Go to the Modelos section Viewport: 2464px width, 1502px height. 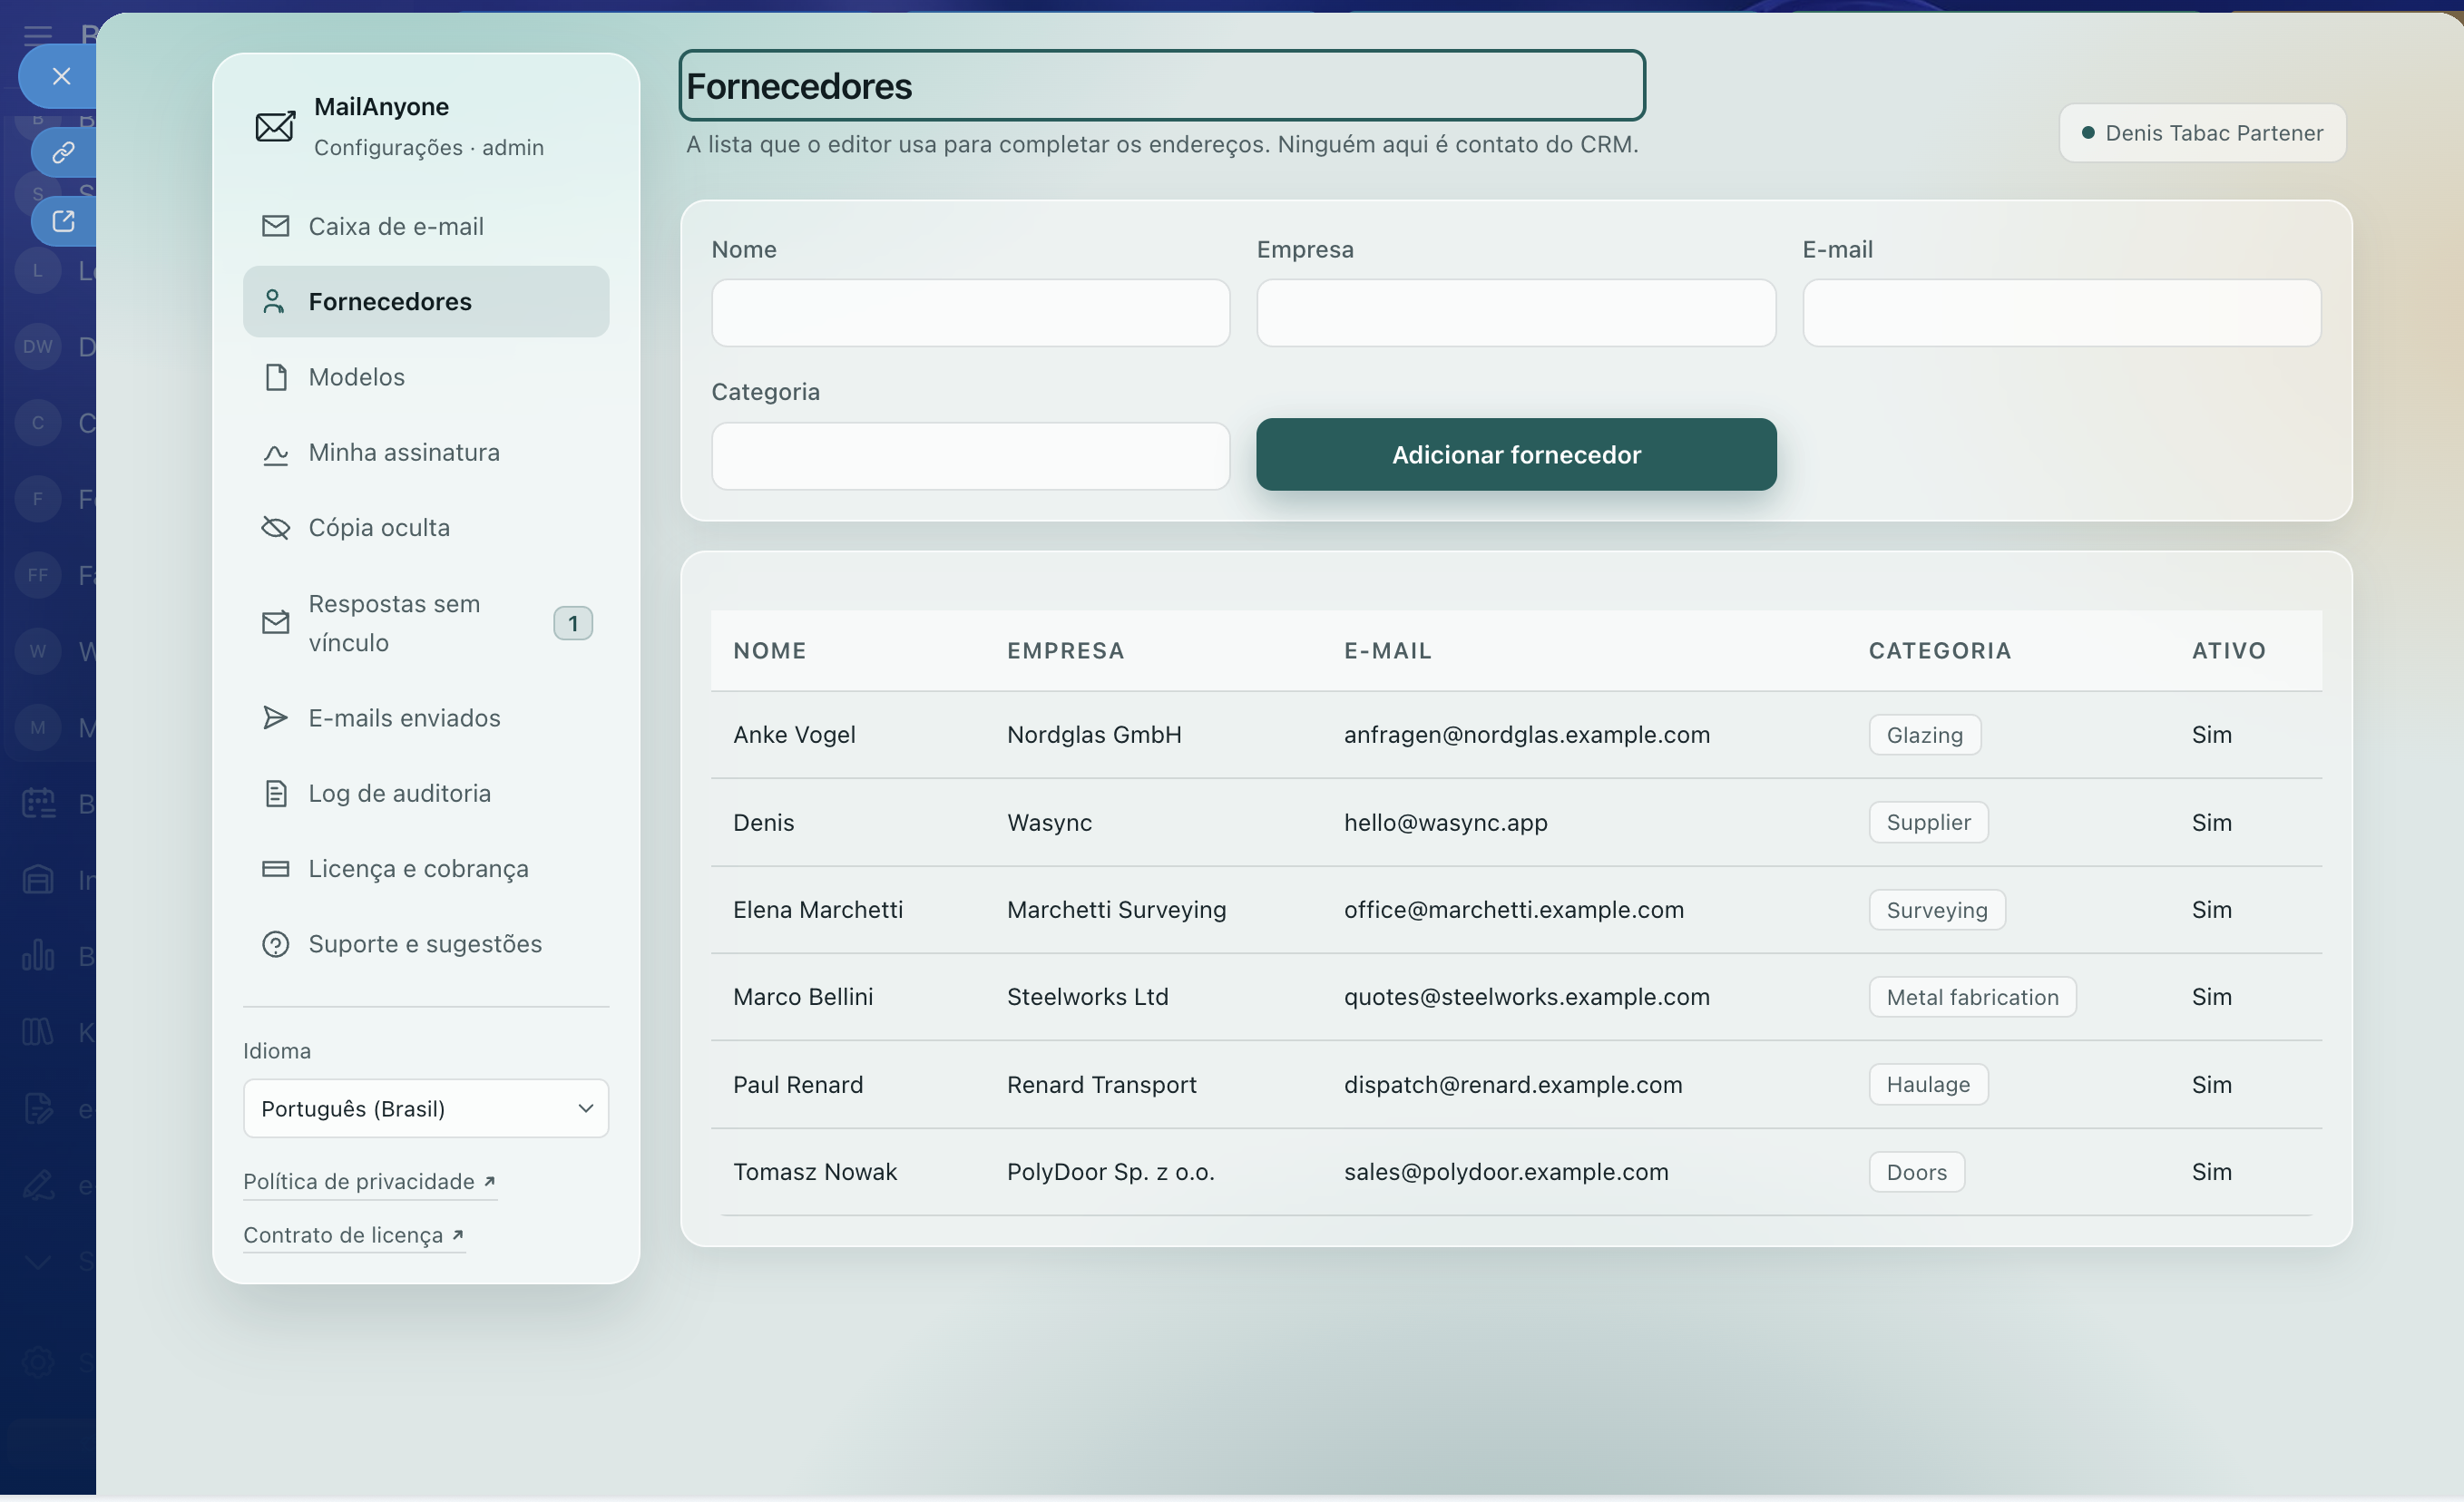426,377
